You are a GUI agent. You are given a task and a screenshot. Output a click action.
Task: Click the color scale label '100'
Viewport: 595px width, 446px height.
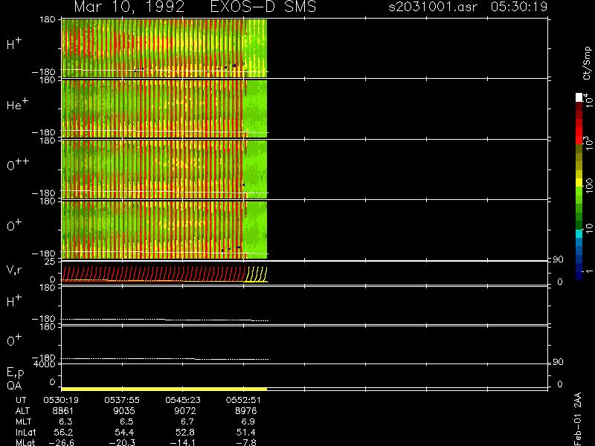589,186
